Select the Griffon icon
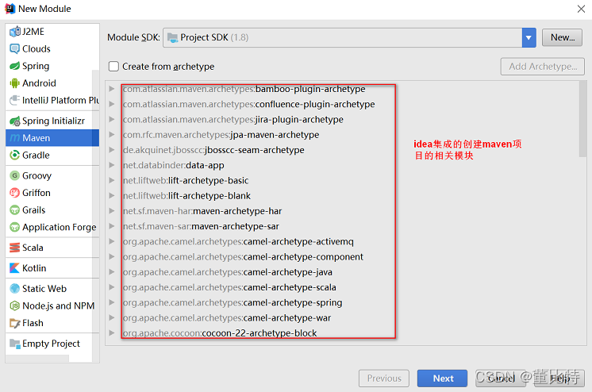 click(x=15, y=193)
